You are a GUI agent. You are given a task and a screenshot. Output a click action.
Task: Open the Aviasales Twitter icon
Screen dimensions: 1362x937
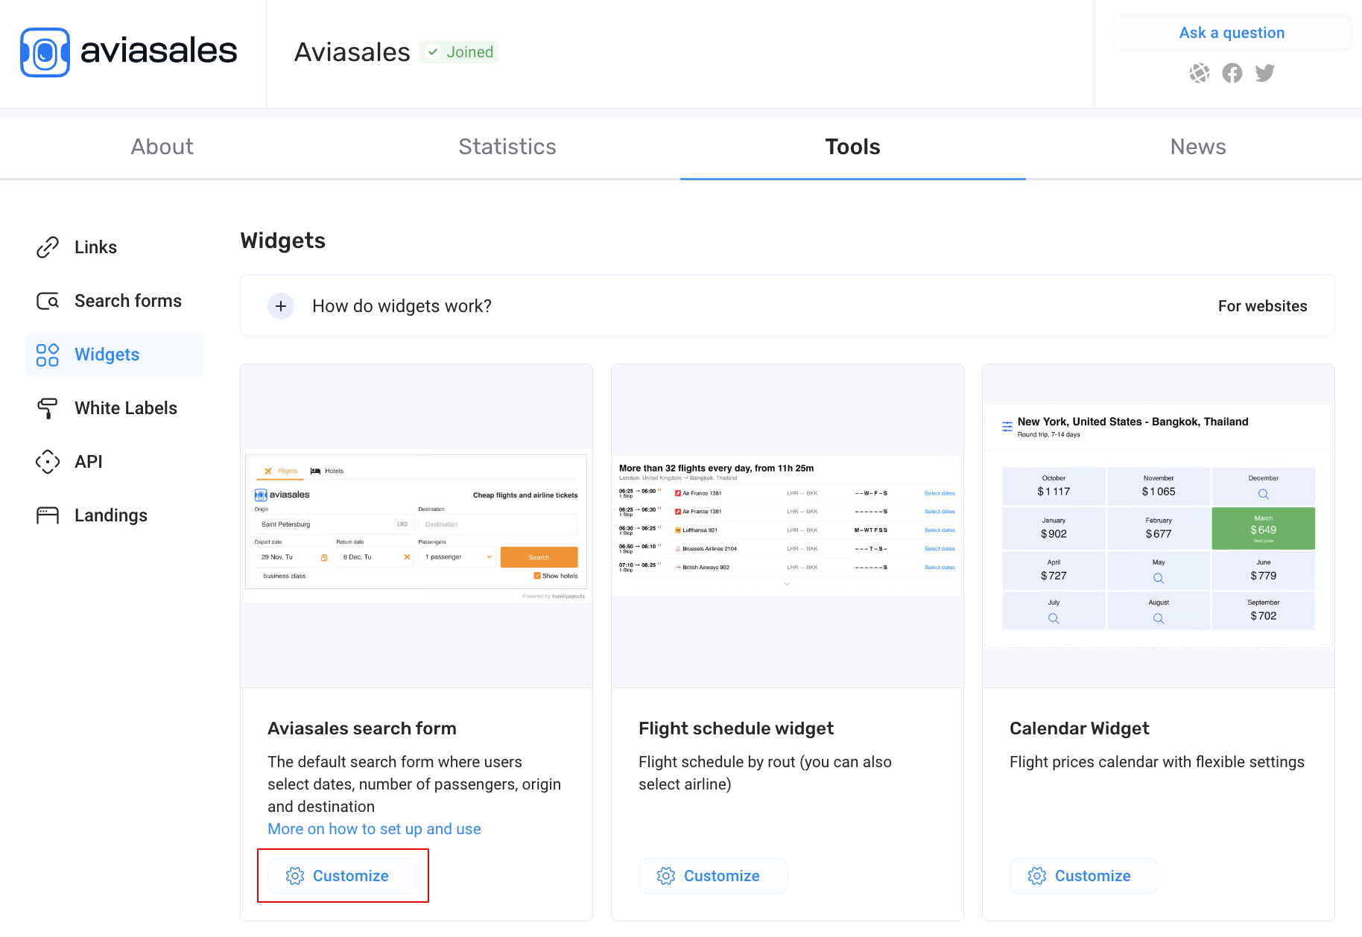1264,73
